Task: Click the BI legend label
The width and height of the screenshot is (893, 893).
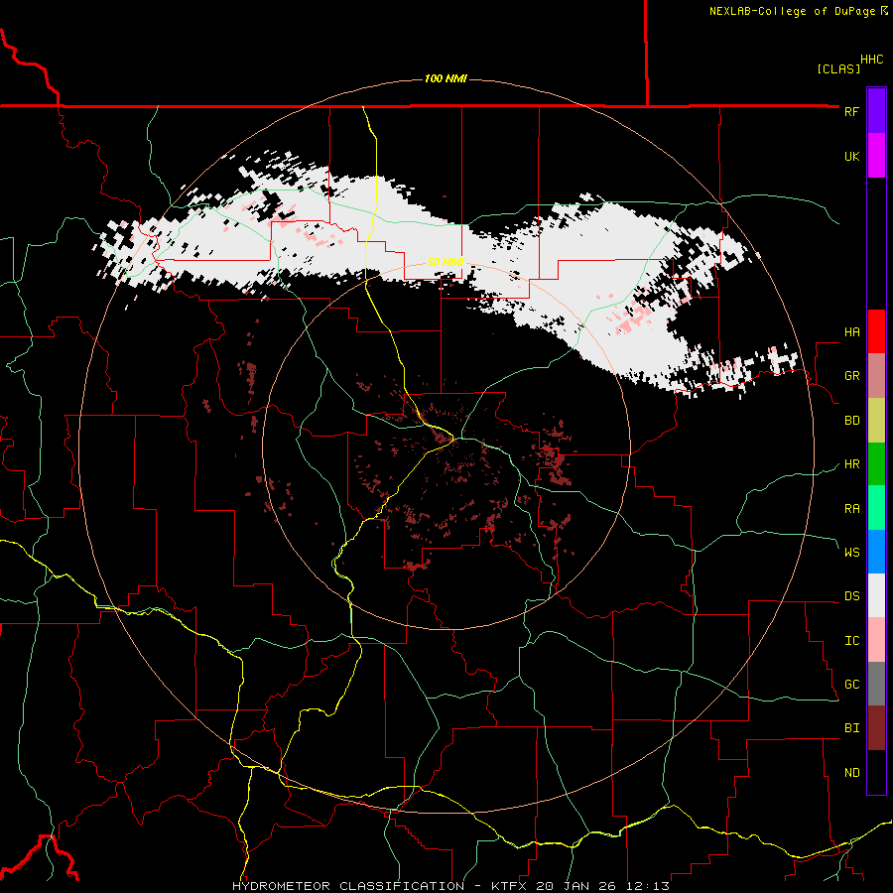Action: pos(851,728)
